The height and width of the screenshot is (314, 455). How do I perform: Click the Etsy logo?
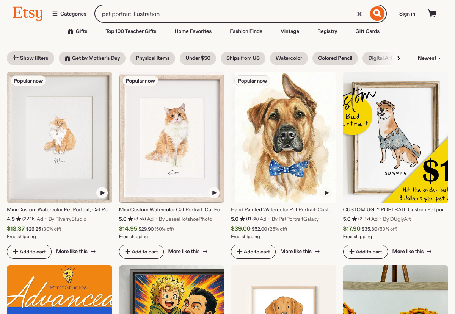coord(27,14)
